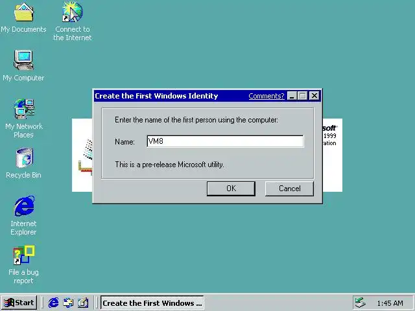Viewport: 415px width, 311px height.
Task: Click the 1:45 AM taskbar clock
Action: (390, 303)
